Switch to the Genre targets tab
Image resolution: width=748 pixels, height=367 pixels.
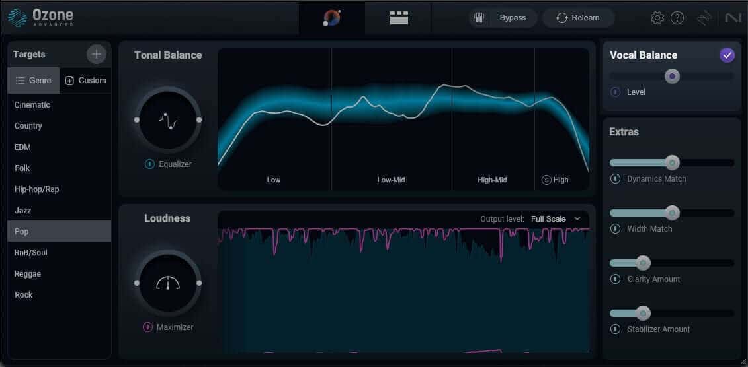click(33, 81)
